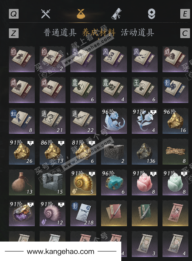Open the crossed swords equipment category
Screen dimensions: 192x261
point(45,14)
